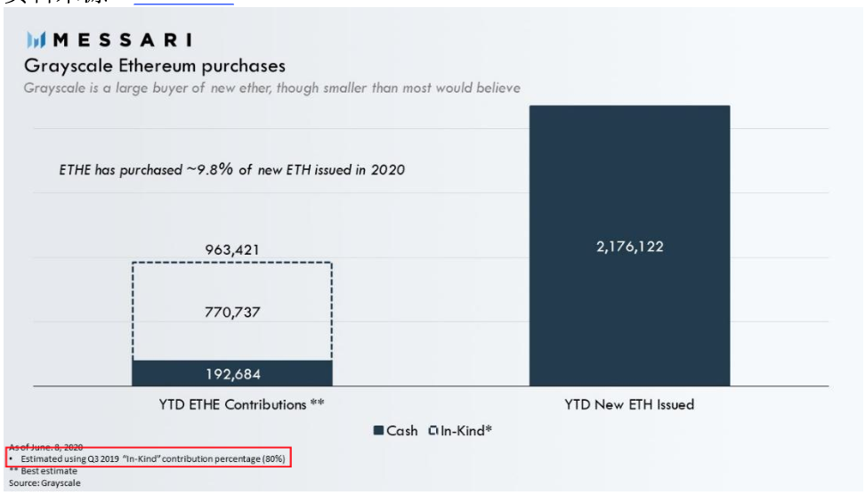
Task: Select the Cash legend label
Action: point(401,430)
